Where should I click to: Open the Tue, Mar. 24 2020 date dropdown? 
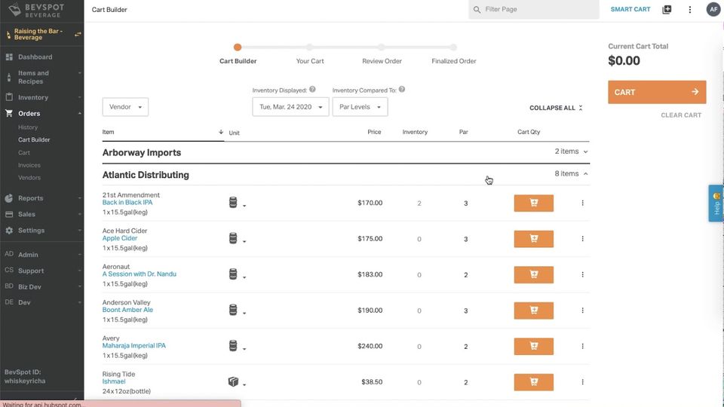point(290,107)
